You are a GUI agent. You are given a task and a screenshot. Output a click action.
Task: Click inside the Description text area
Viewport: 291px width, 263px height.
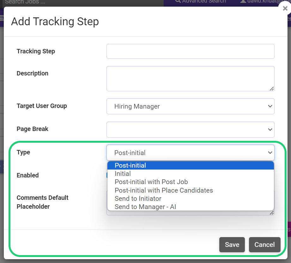(x=190, y=77)
